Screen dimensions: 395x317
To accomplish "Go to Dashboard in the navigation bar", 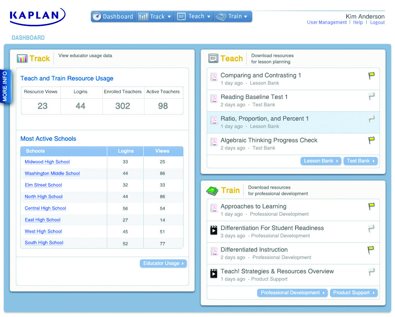I will click(118, 17).
